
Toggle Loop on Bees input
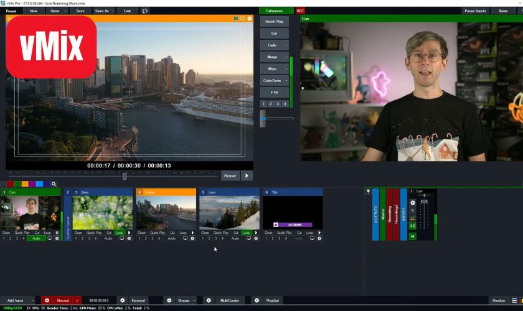pyautogui.click(x=120, y=233)
